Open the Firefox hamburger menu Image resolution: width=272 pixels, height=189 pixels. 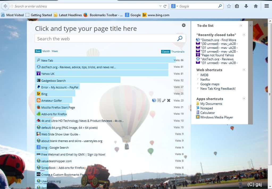point(266,6)
